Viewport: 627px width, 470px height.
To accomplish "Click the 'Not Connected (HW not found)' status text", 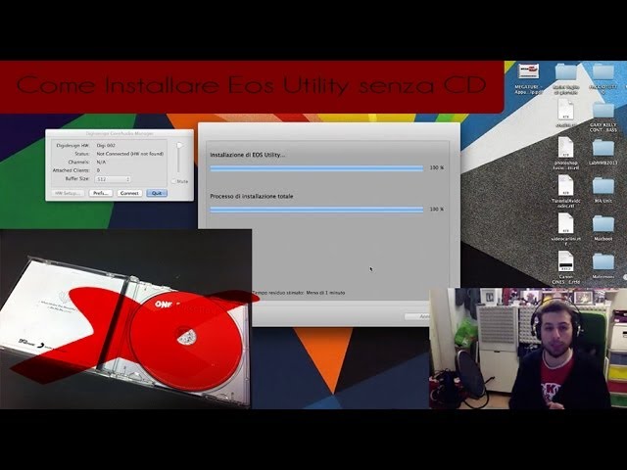I will point(130,154).
